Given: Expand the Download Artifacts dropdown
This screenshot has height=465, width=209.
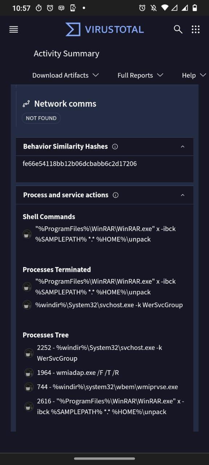Looking at the screenshot, I should point(65,75).
